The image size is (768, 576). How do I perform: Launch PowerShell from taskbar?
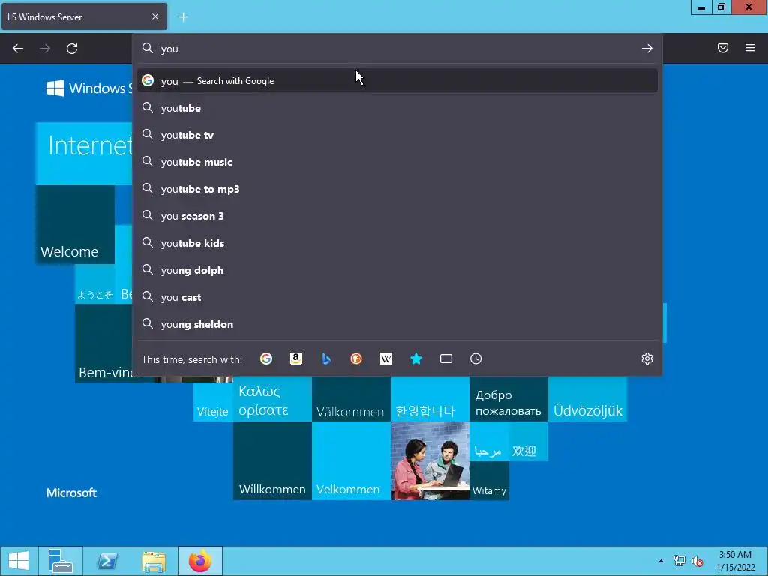pos(107,561)
